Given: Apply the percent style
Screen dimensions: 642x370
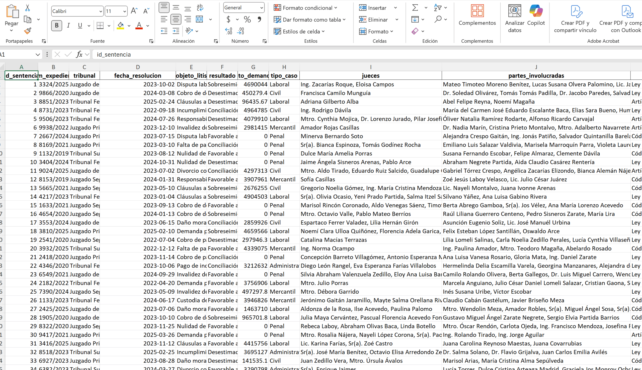Looking at the screenshot, I should [247, 19].
